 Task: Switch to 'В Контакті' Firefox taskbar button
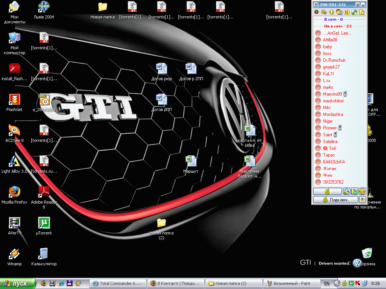point(176,283)
